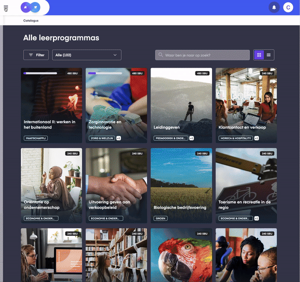Open the Oriëntatie op ondernemerschap card
300x282 pixels.
click(x=51, y=185)
